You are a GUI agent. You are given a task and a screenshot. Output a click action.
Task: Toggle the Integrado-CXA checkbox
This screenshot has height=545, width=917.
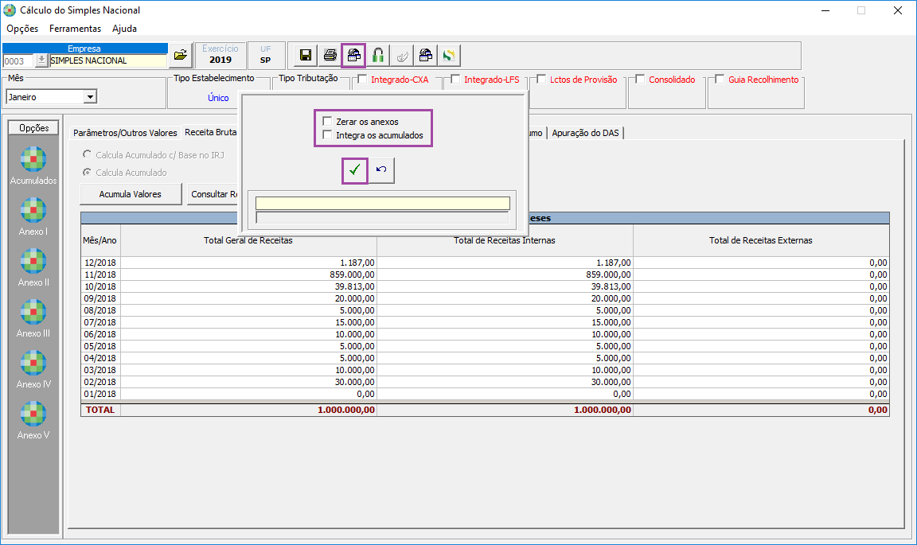pos(363,80)
